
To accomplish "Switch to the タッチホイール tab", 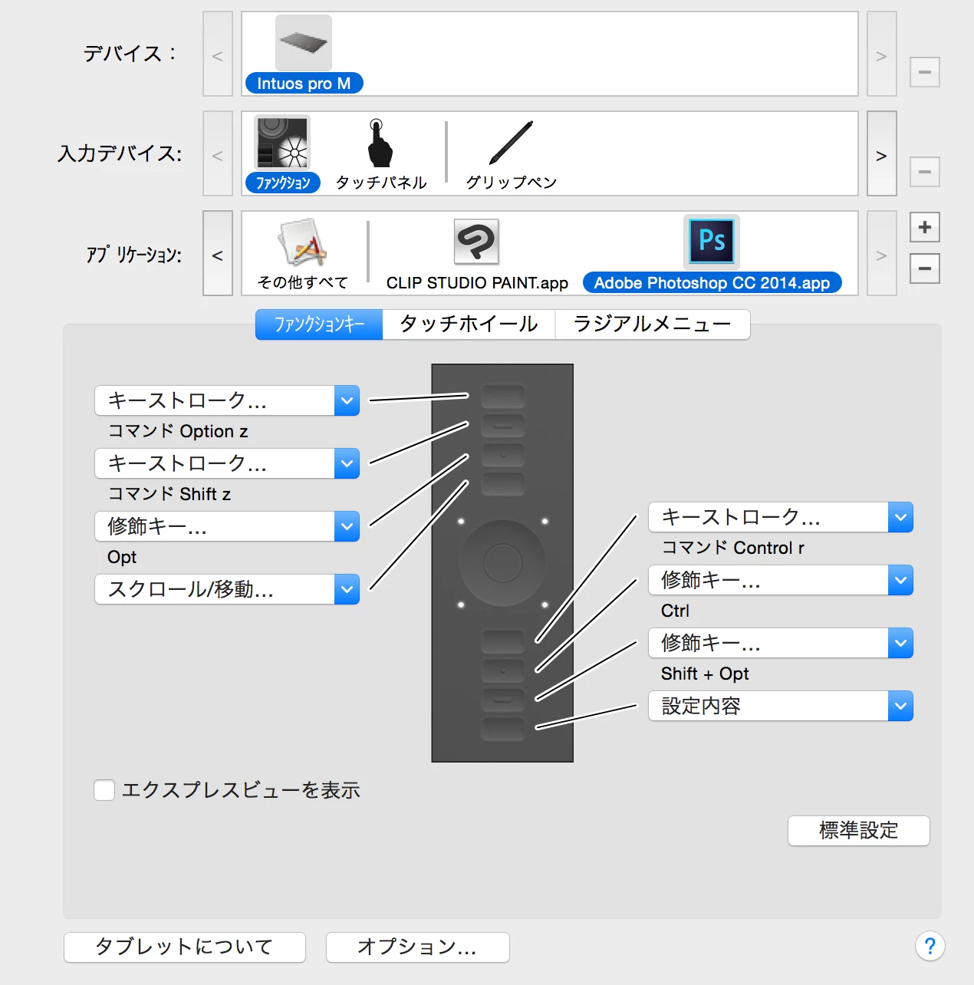I will 469,324.
